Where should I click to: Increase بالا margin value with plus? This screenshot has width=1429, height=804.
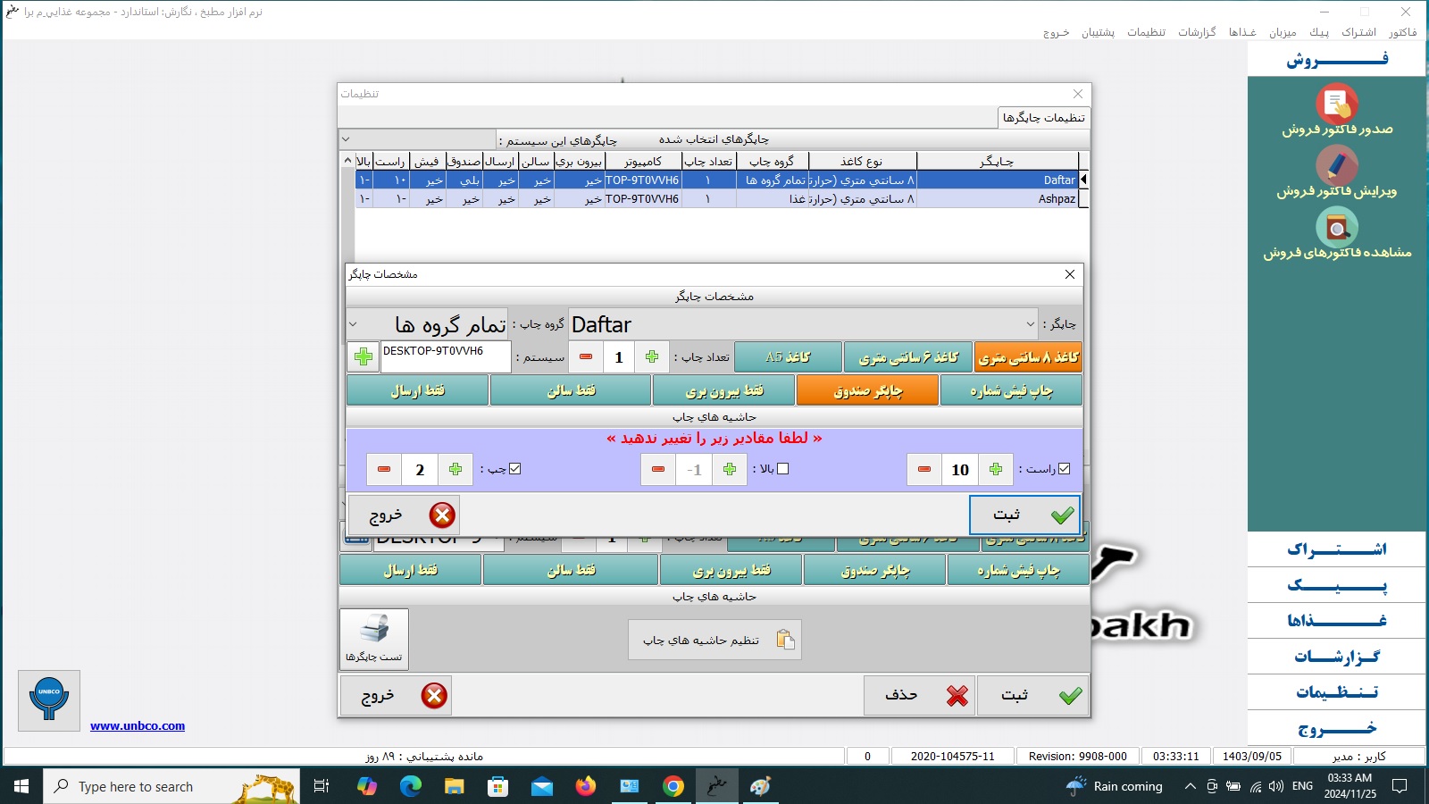click(730, 469)
